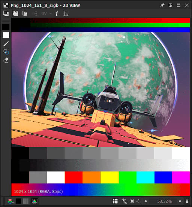This screenshot has width=192, height=207.
Task: Toggle the lock icon
Action: 187,201
